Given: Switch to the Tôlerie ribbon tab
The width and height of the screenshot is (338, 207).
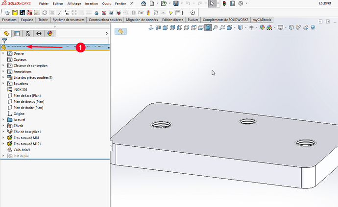Looking at the screenshot, I should pos(43,20).
